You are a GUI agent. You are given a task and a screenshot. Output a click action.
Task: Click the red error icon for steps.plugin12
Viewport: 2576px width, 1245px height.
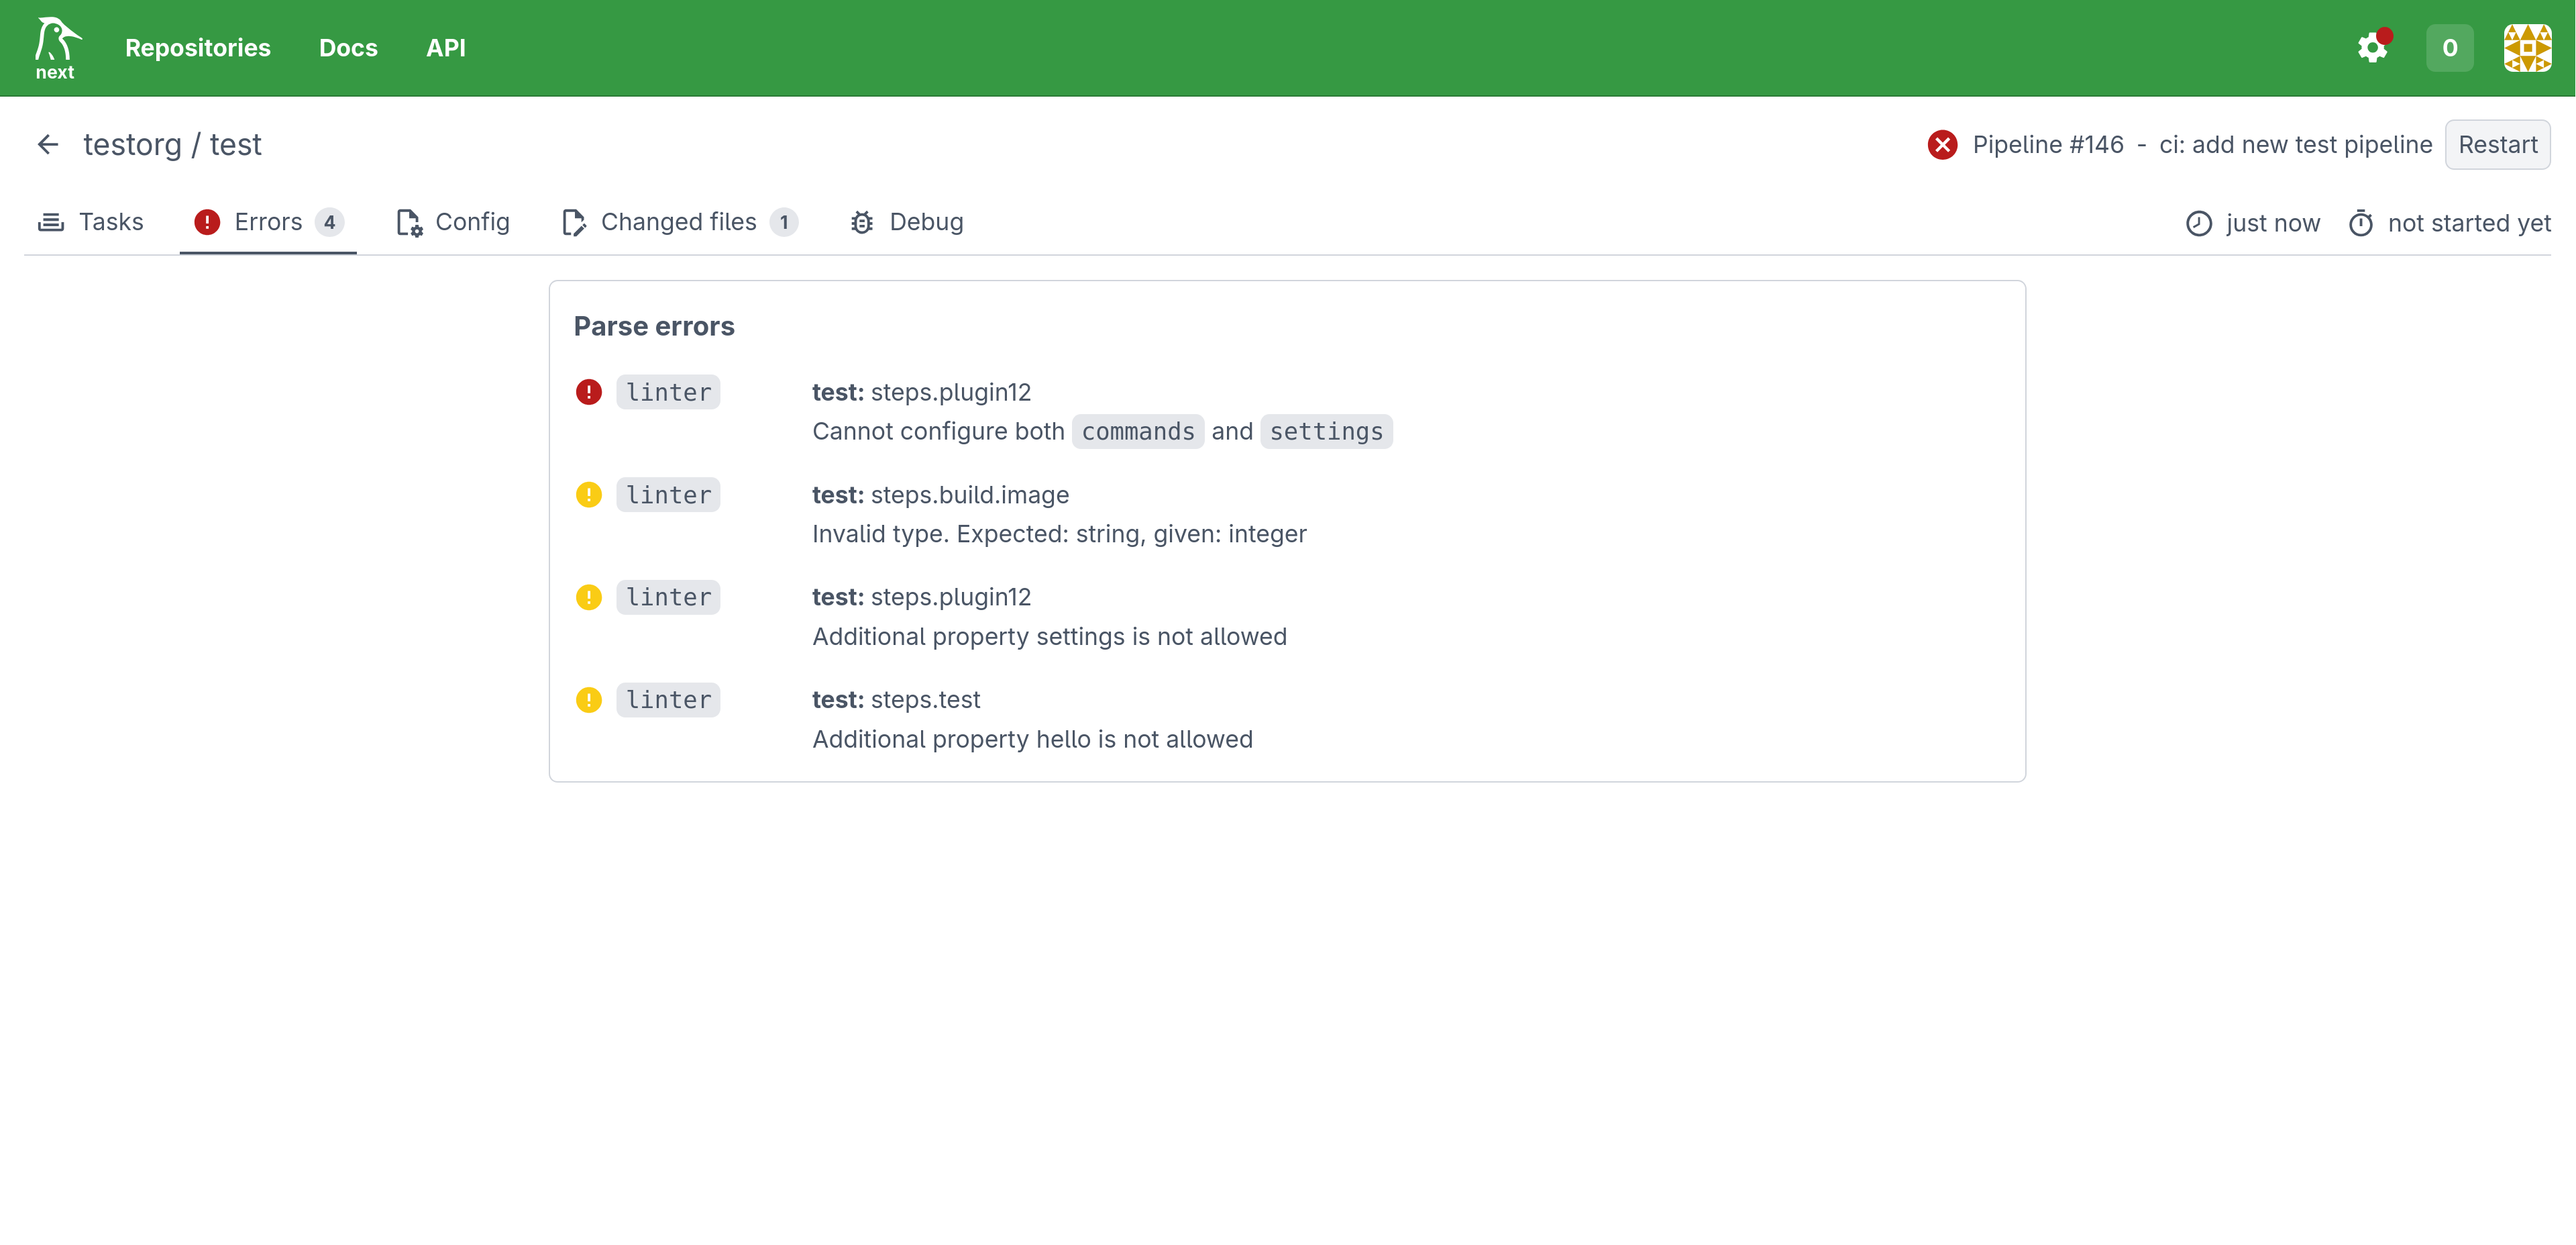[x=589, y=393]
